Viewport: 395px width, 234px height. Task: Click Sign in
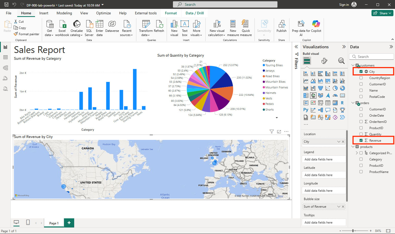[344, 4]
